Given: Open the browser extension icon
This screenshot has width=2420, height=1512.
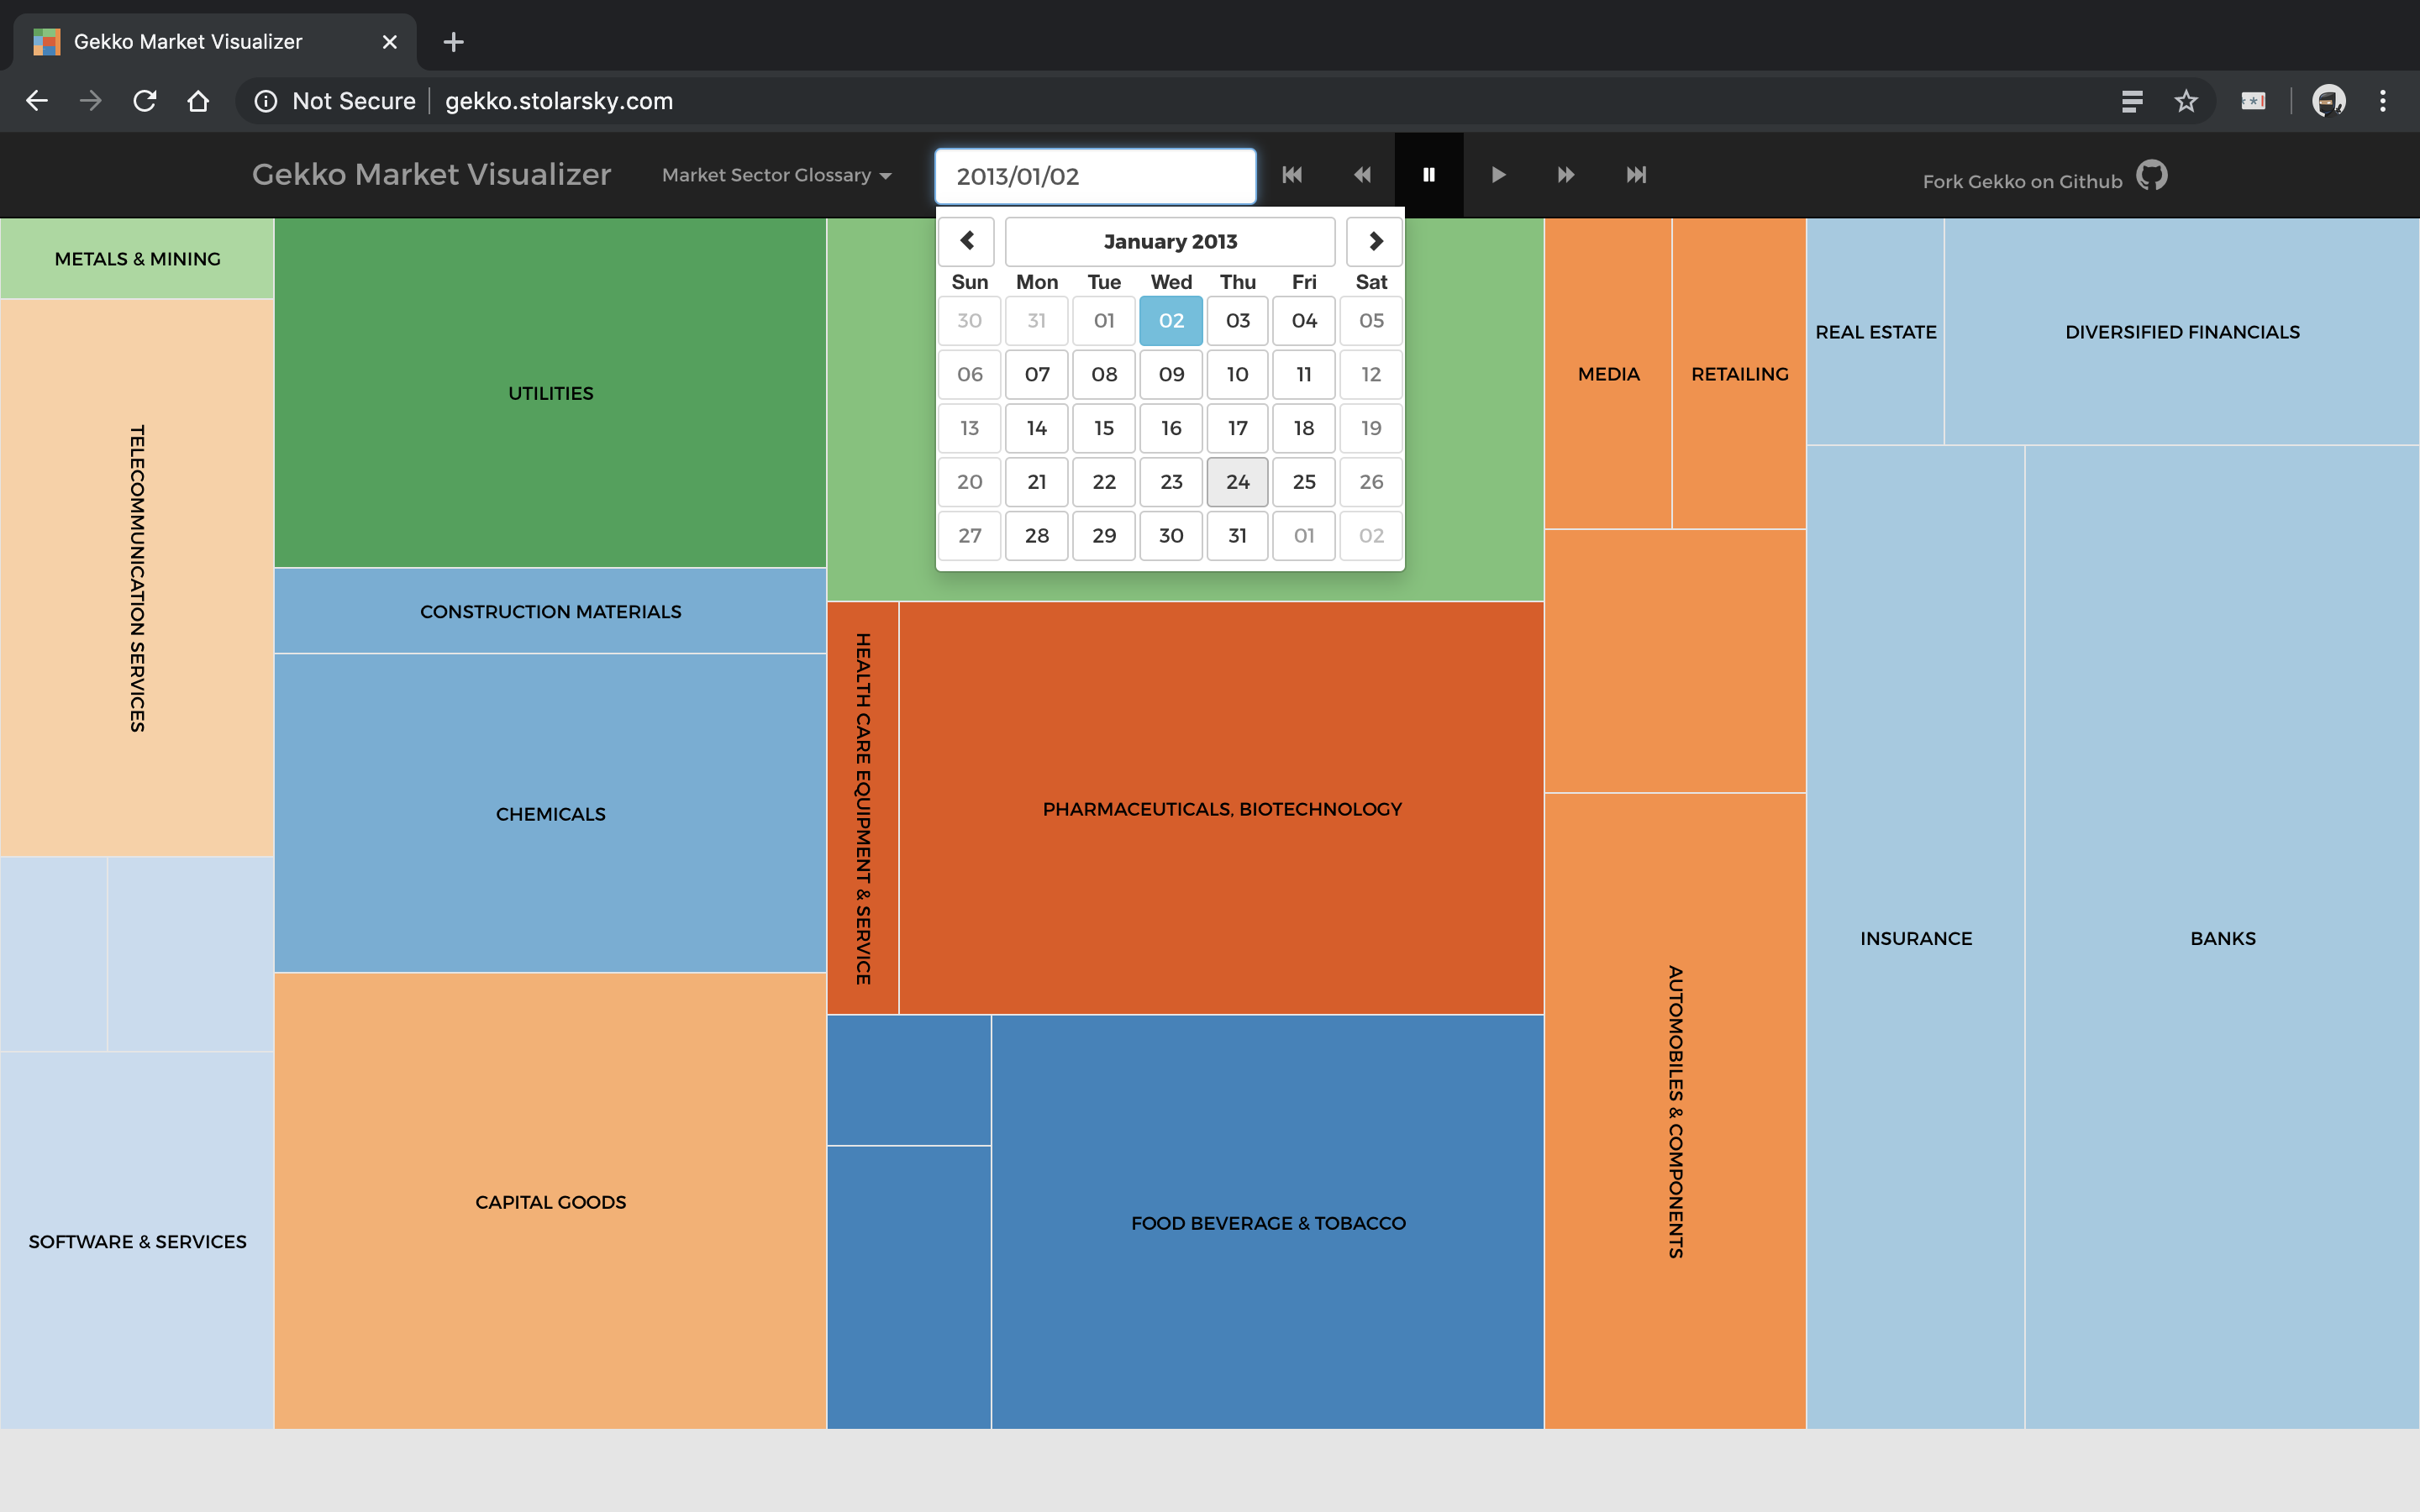Looking at the screenshot, I should (x=2253, y=101).
